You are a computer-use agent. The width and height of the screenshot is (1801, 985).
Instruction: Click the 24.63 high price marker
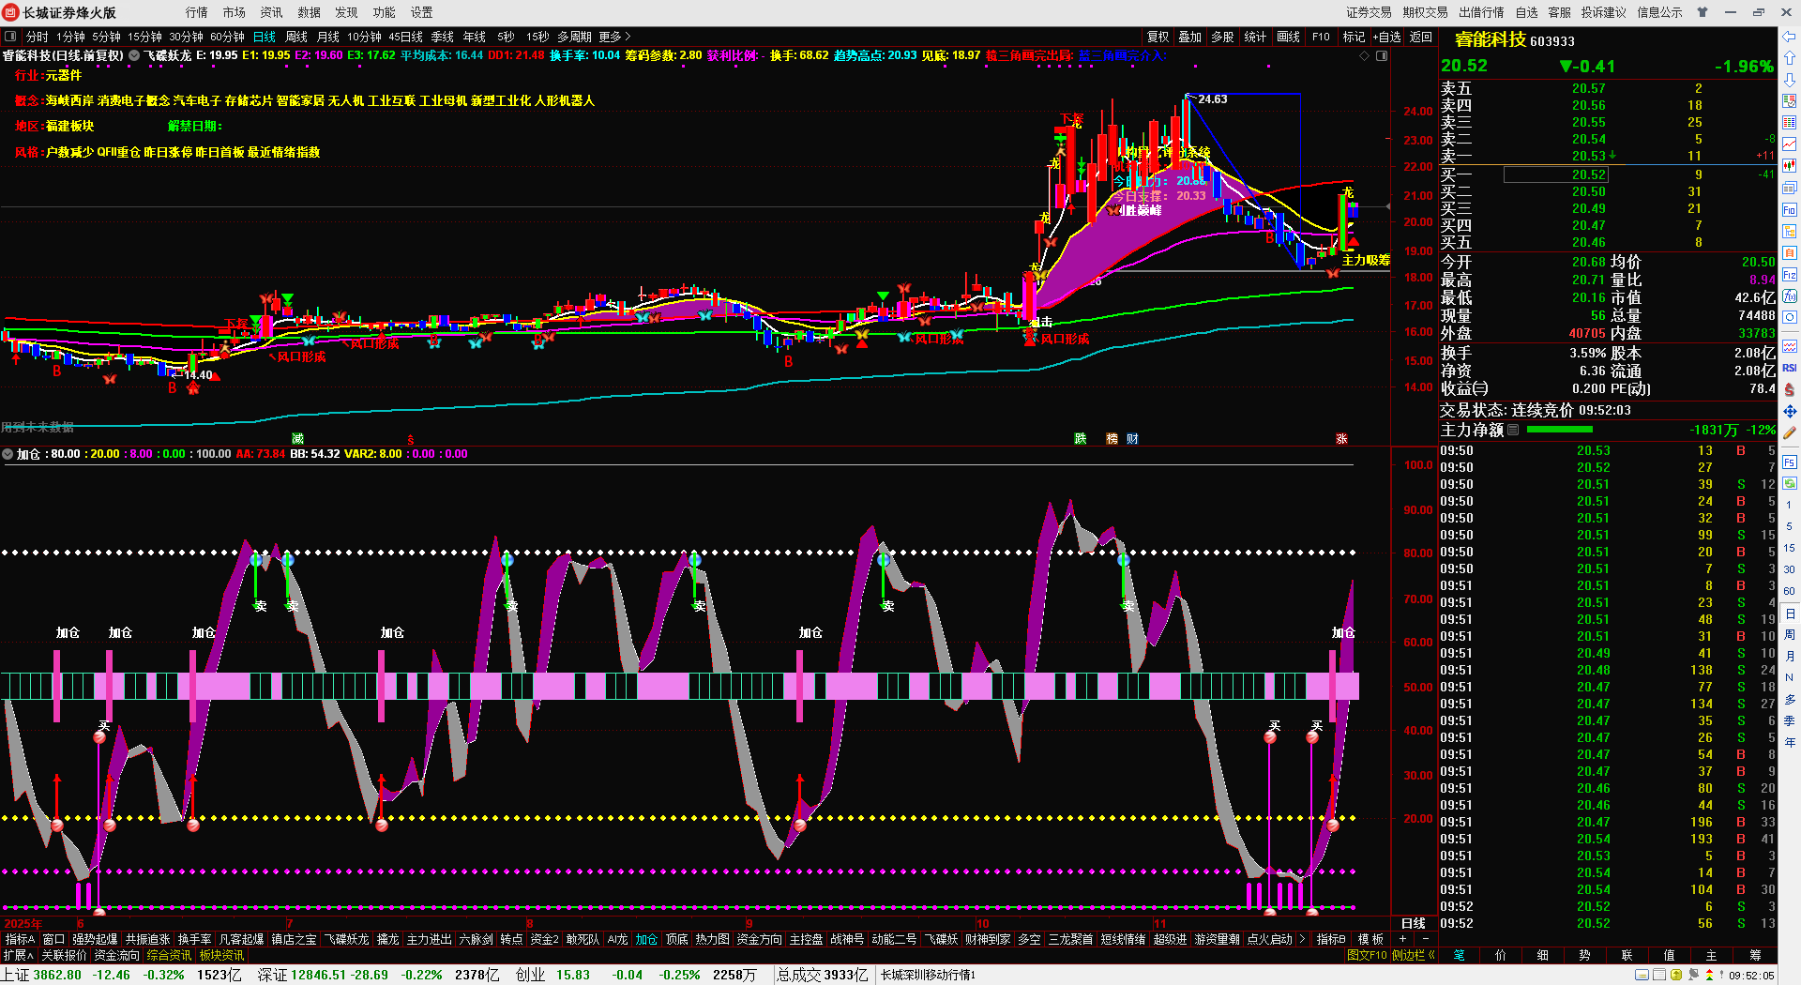click(1212, 99)
